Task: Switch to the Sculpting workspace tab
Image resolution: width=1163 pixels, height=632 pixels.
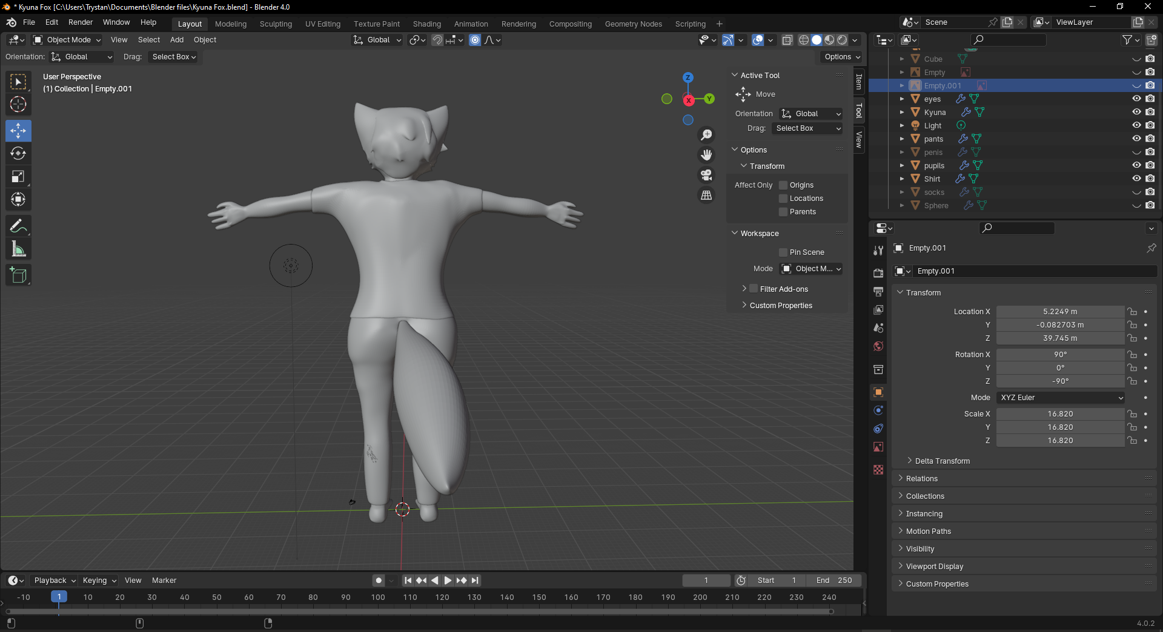Action: tap(276, 24)
